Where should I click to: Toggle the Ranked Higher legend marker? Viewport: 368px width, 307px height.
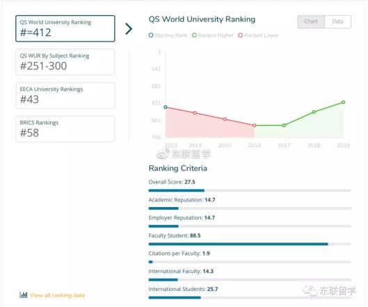coord(194,35)
